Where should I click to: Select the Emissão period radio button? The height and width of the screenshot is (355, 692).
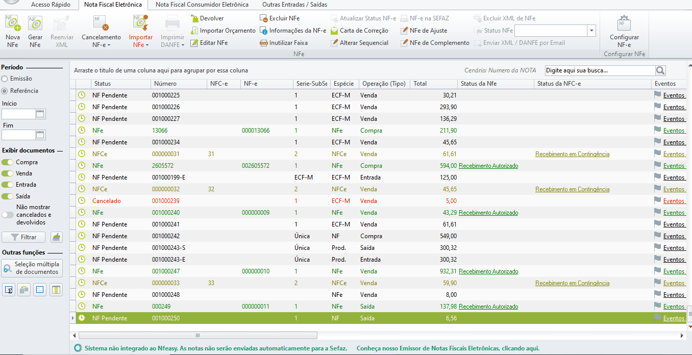[x=5, y=79]
